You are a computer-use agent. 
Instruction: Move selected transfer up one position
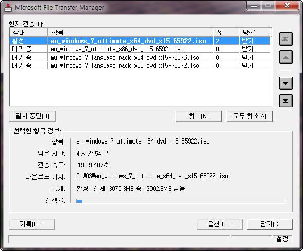click(x=285, y=57)
